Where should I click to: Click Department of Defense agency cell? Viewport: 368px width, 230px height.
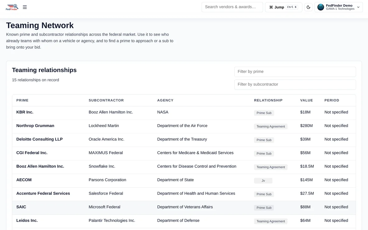[x=178, y=220]
